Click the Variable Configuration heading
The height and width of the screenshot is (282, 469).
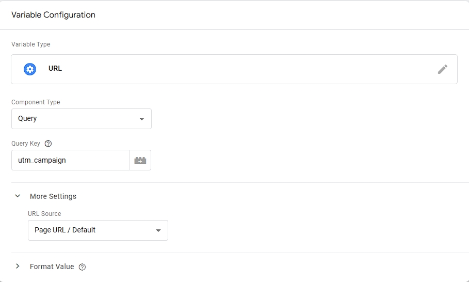(53, 15)
